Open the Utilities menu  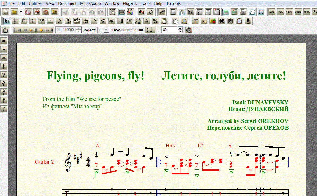[x=35, y=3]
